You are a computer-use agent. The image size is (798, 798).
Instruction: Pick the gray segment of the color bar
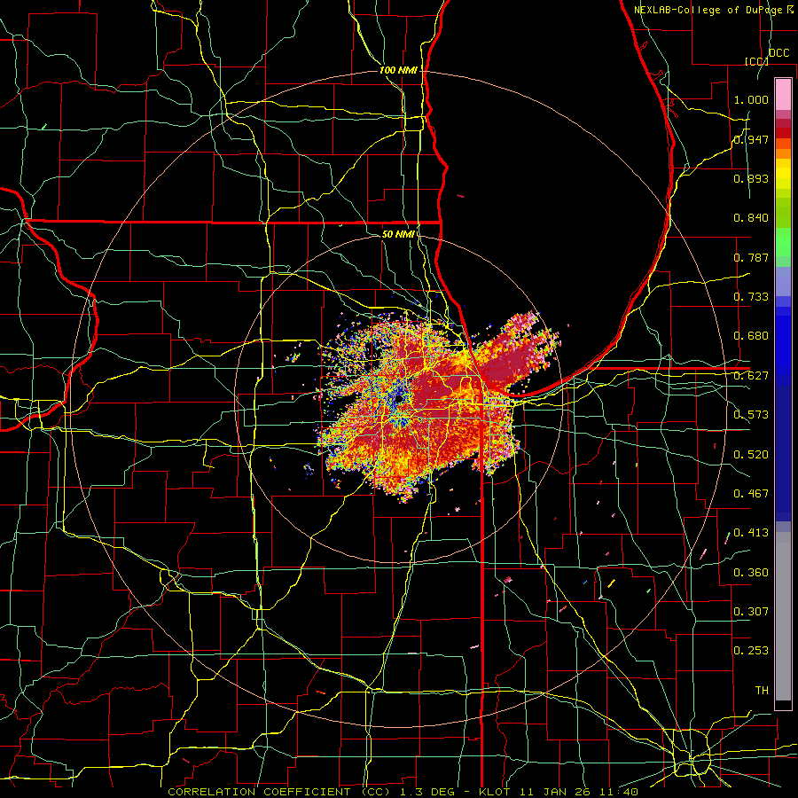click(783, 616)
